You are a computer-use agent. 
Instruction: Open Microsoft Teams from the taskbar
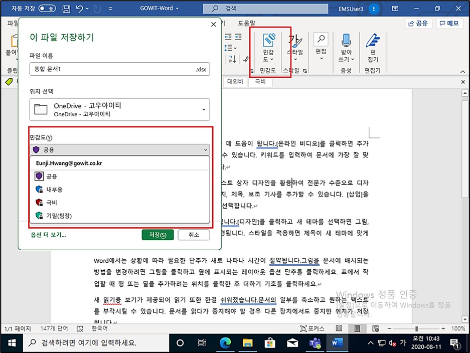pos(314,343)
